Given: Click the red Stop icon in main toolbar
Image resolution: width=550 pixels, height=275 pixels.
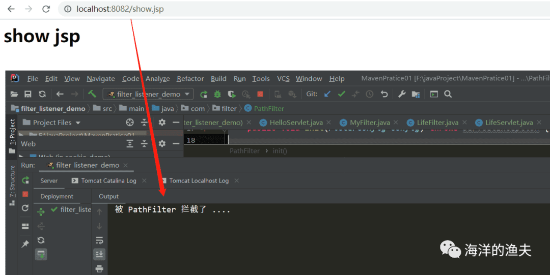Looking at the screenshot, I should [x=260, y=94].
